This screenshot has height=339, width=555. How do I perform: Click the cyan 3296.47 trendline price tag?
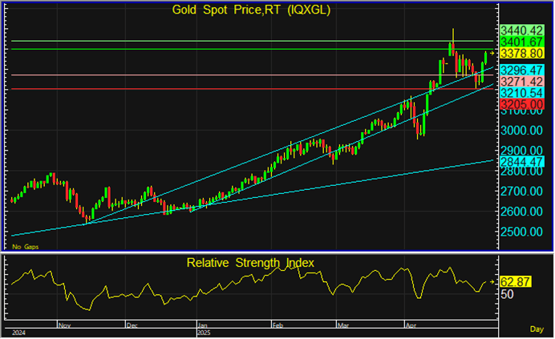(x=522, y=71)
